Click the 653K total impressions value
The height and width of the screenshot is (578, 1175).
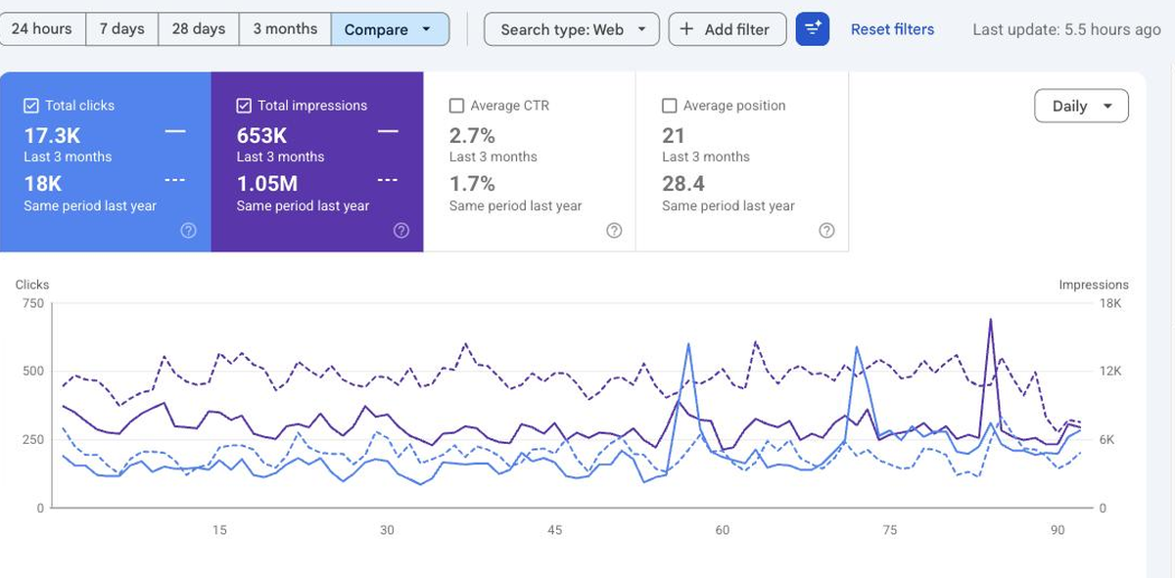261,136
